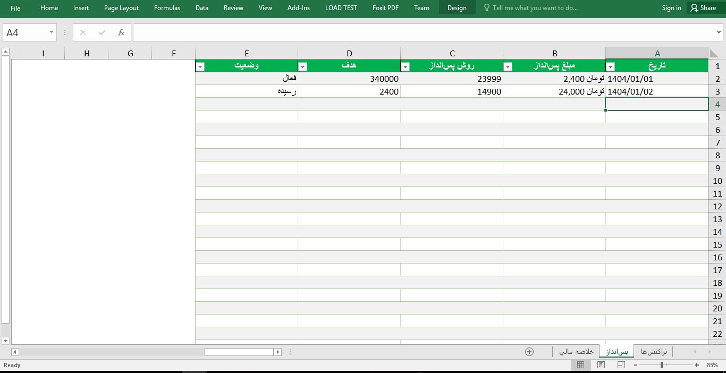Select row 10 header
The height and width of the screenshot is (373, 726).
717,181
